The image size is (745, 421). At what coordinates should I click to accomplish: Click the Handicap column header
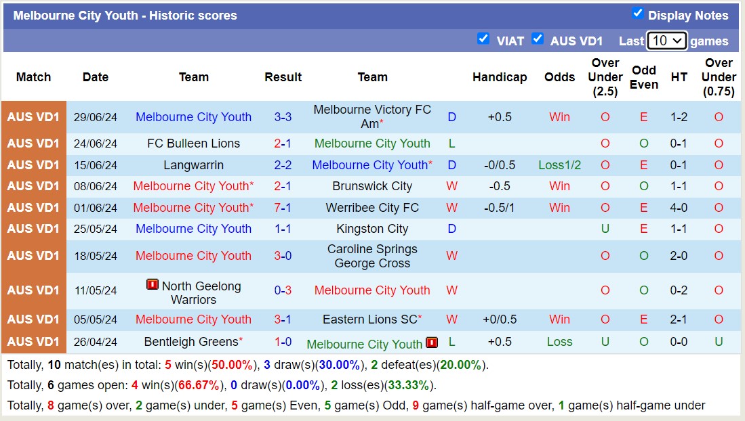(x=500, y=77)
